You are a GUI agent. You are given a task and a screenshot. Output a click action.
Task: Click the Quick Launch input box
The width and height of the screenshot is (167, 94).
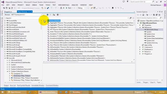[141, 2]
